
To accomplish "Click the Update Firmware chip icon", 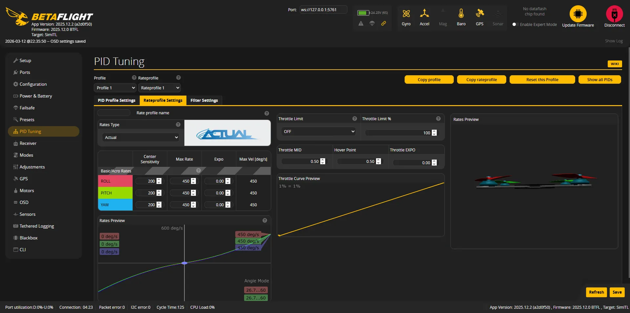I will click(578, 14).
